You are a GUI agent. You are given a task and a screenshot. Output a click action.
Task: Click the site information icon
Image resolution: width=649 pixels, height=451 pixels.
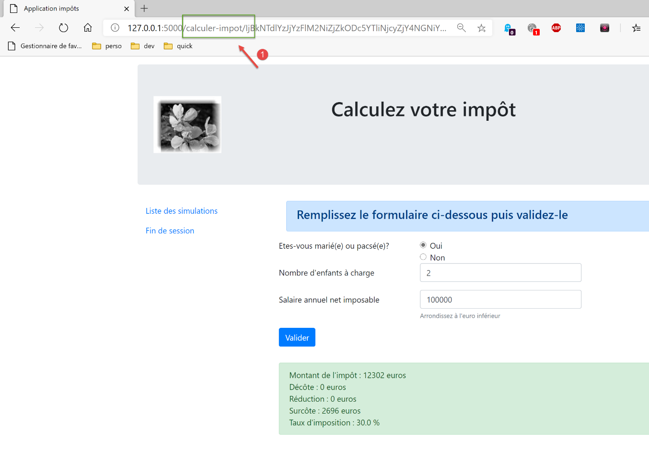(115, 28)
